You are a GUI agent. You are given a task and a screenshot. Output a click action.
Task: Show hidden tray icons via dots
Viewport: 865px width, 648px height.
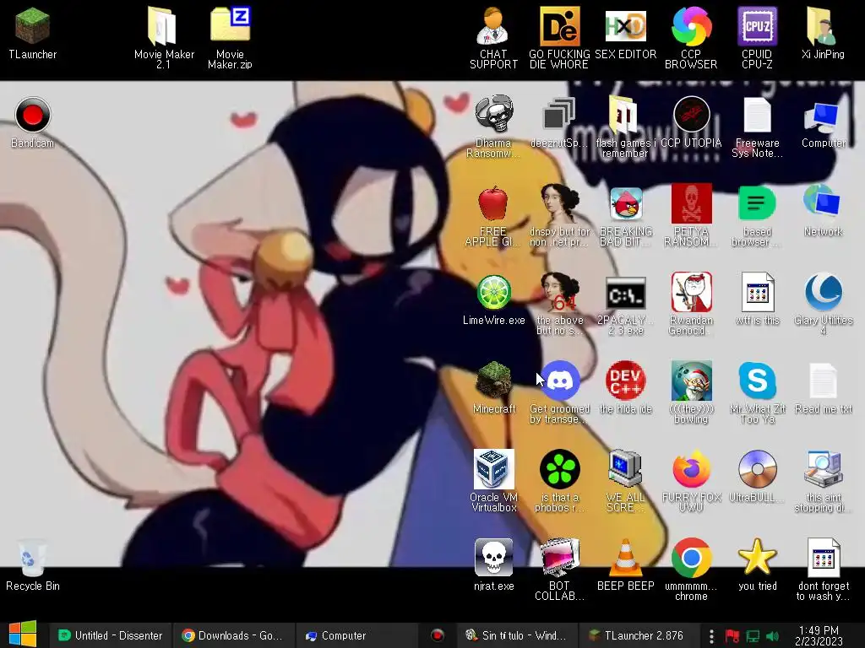pyautogui.click(x=711, y=636)
